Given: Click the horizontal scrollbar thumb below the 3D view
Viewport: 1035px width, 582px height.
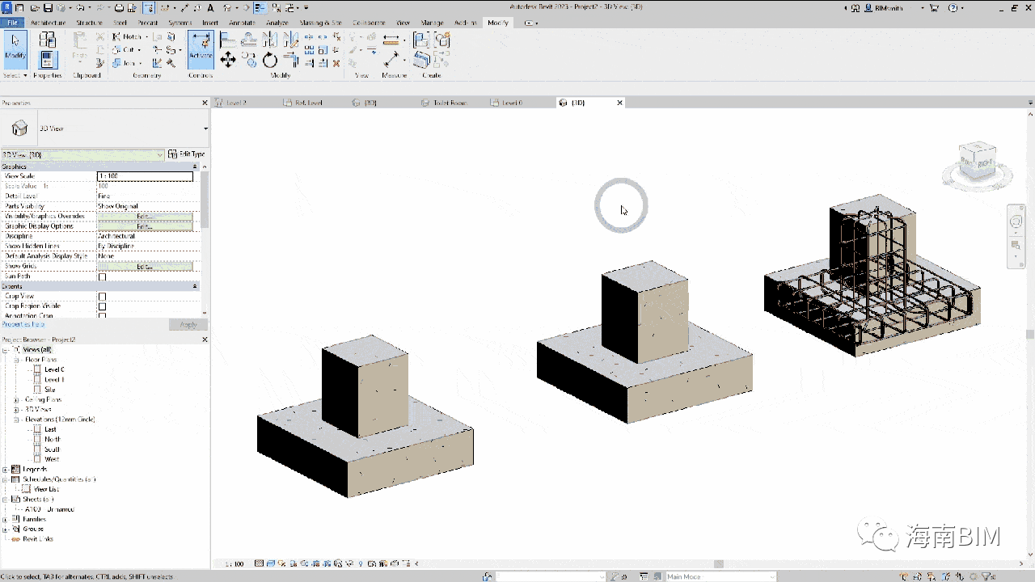Looking at the screenshot, I should (718, 563).
